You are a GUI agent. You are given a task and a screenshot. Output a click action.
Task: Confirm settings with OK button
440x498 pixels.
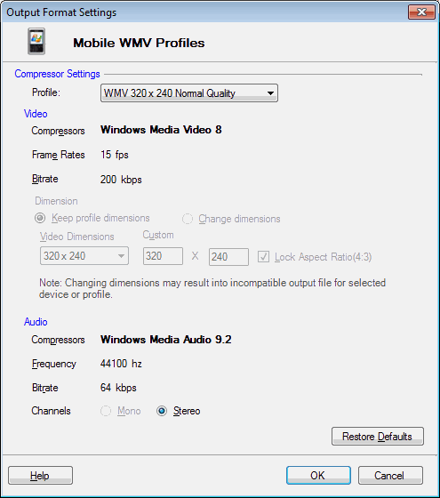point(318,476)
